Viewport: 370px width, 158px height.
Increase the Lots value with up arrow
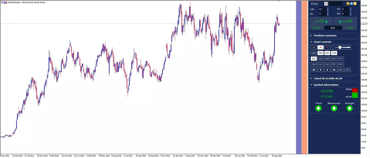tap(328, 8)
